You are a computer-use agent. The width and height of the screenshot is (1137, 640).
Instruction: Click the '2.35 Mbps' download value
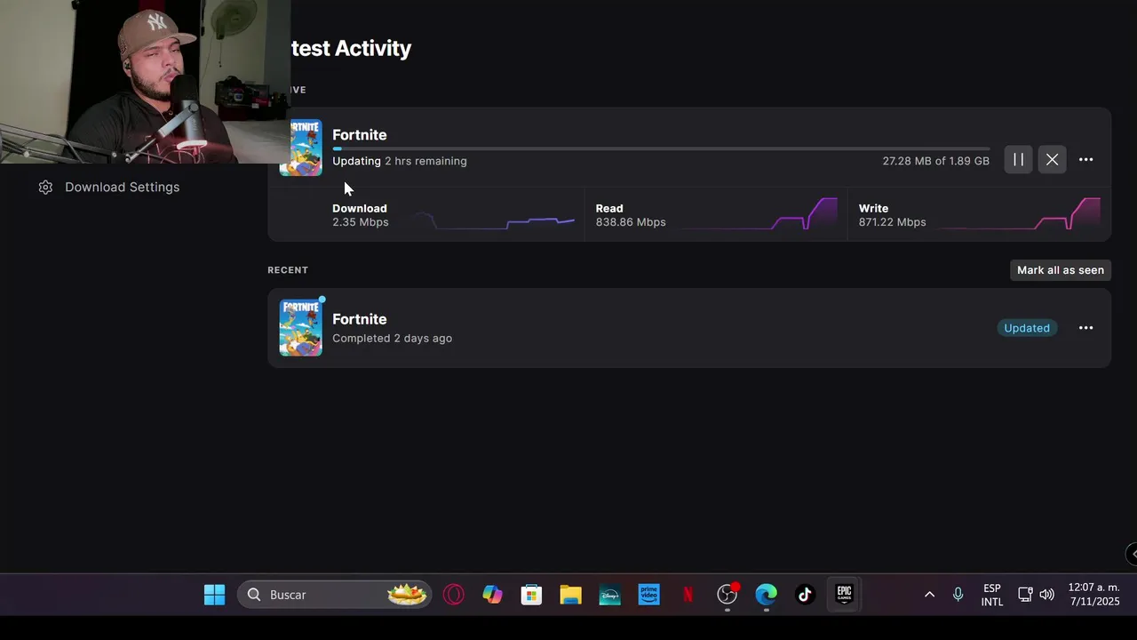[x=361, y=222]
